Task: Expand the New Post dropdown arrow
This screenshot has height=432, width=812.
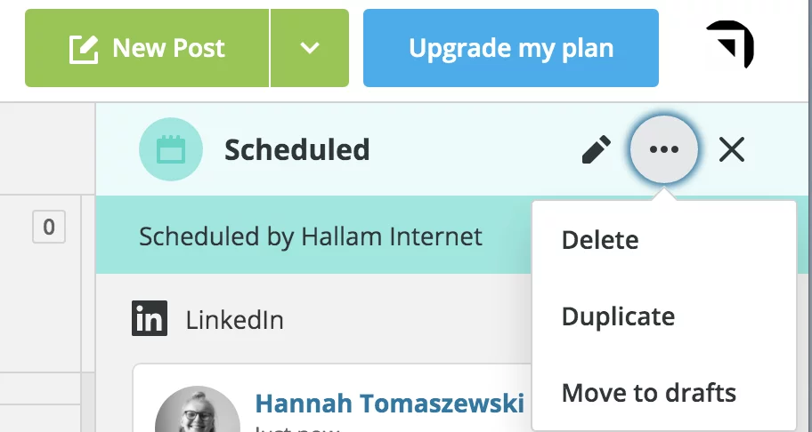Action: [310, 48]
